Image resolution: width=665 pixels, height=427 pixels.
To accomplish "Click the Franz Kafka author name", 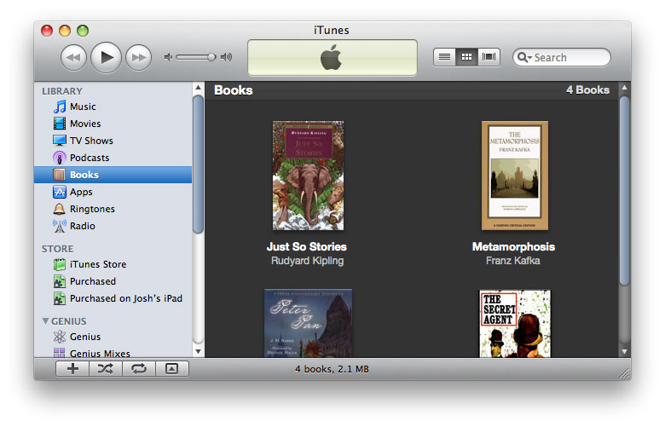I will click(x=513, y=260).
